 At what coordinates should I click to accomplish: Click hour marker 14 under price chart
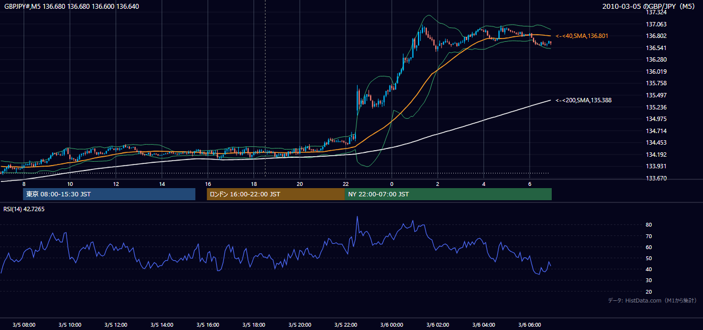click(162, 184)
